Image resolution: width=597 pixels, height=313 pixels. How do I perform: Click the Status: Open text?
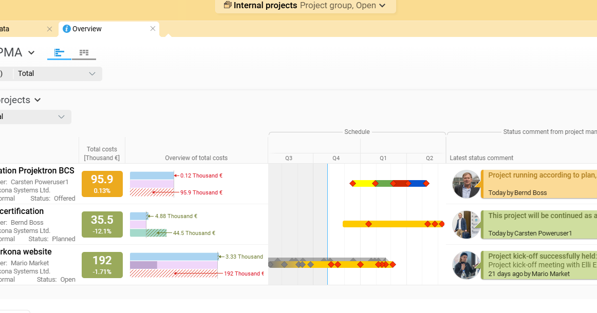pos(56,280)
